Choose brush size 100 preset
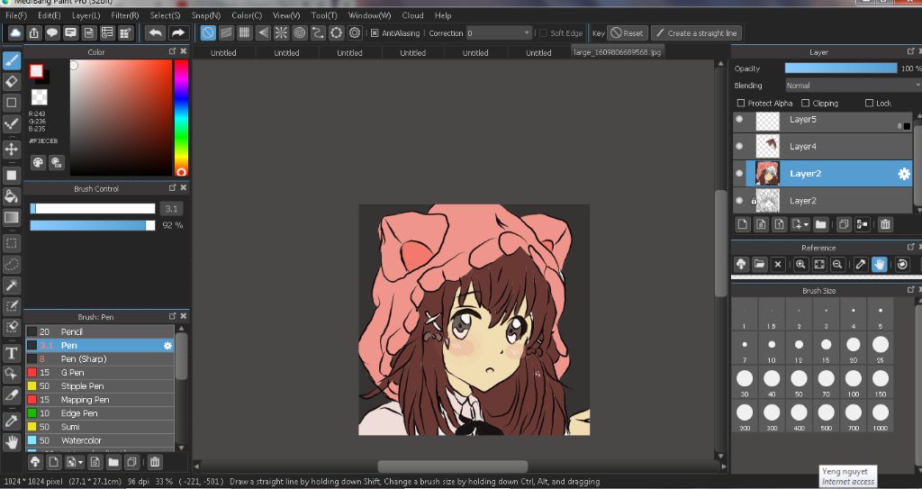This screenshot has height=489, width=922. click(x=854, y=383)
